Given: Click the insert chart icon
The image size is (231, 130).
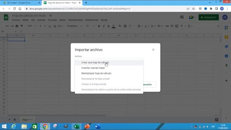Looking at the screenshot, I should point(176,26).
